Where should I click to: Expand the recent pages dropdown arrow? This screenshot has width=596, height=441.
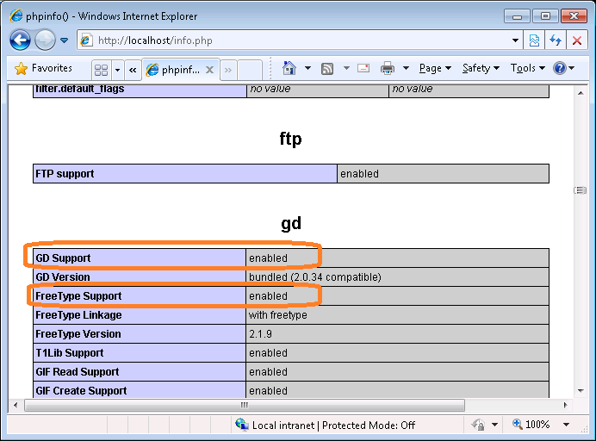click(x=64, y=40)
